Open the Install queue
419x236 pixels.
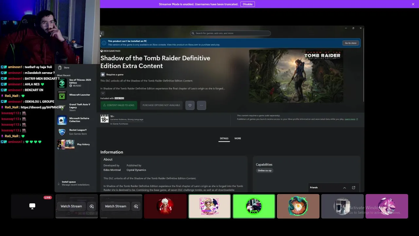76,183
